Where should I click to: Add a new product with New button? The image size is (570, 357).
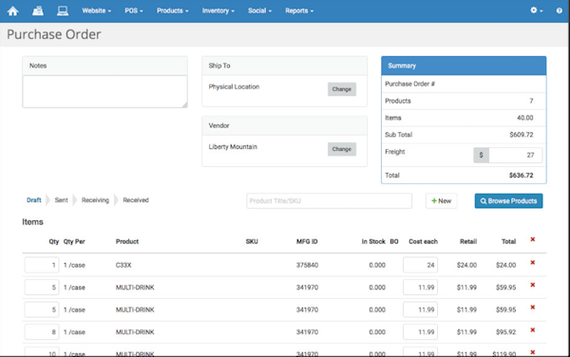(x=442, y=201)
